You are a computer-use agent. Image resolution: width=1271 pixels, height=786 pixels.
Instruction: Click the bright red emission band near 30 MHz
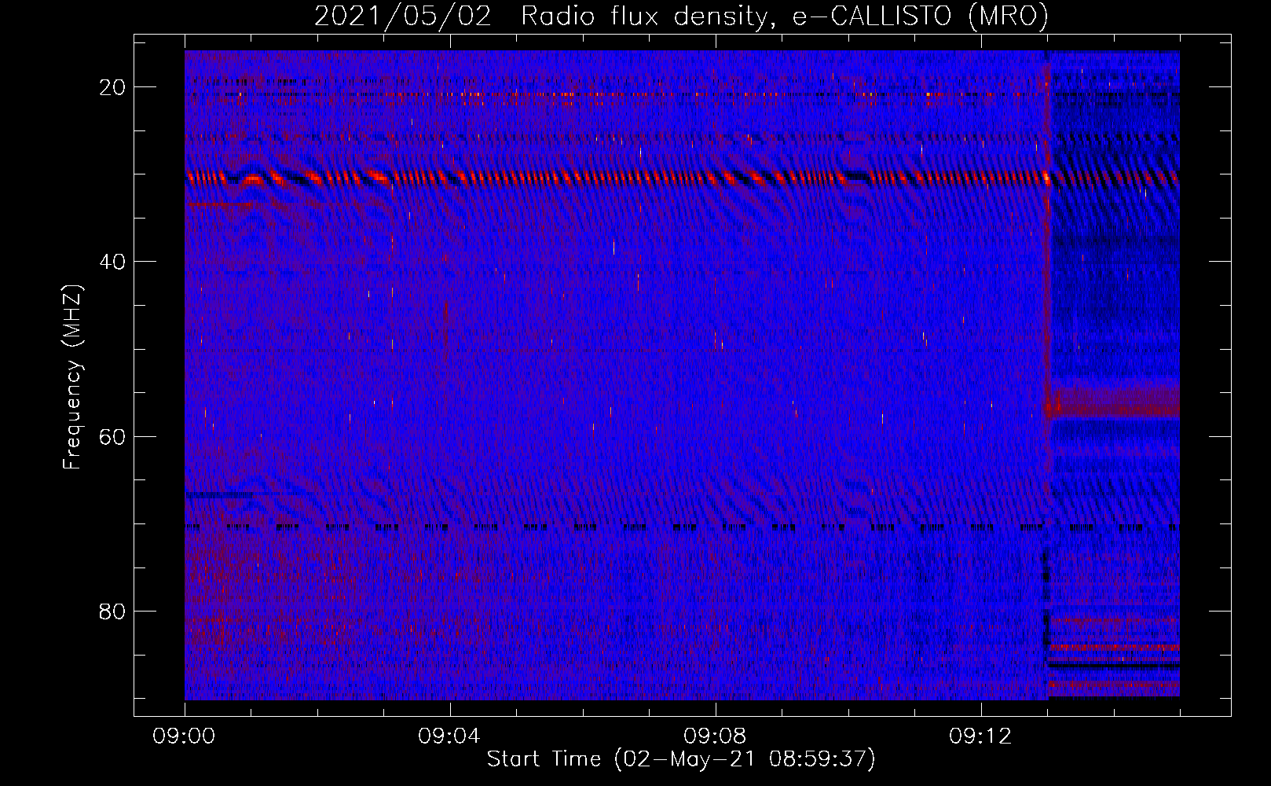(x=682, y=178)
